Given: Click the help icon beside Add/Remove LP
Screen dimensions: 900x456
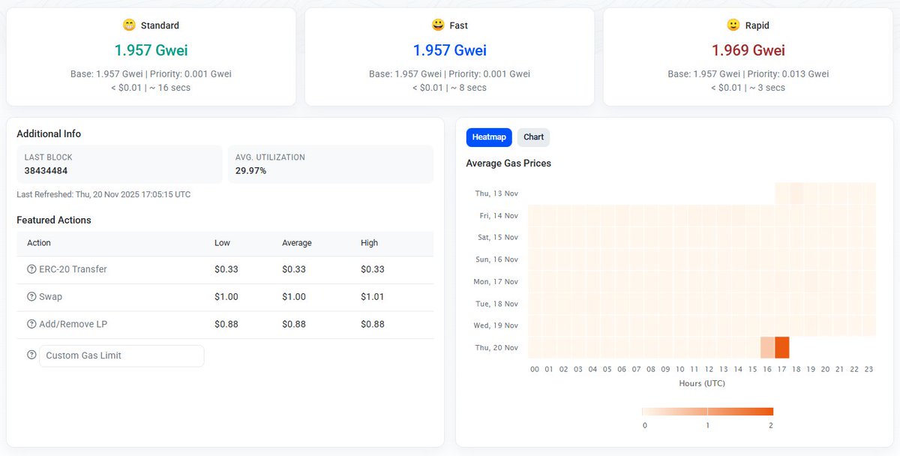Looking at the screenshot, I should (x=31, y=324).
